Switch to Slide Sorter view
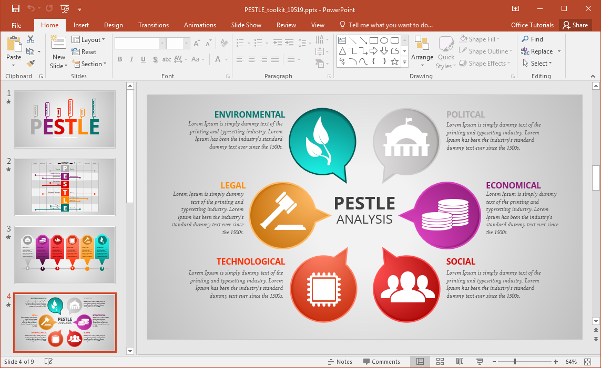 [440, 361]
